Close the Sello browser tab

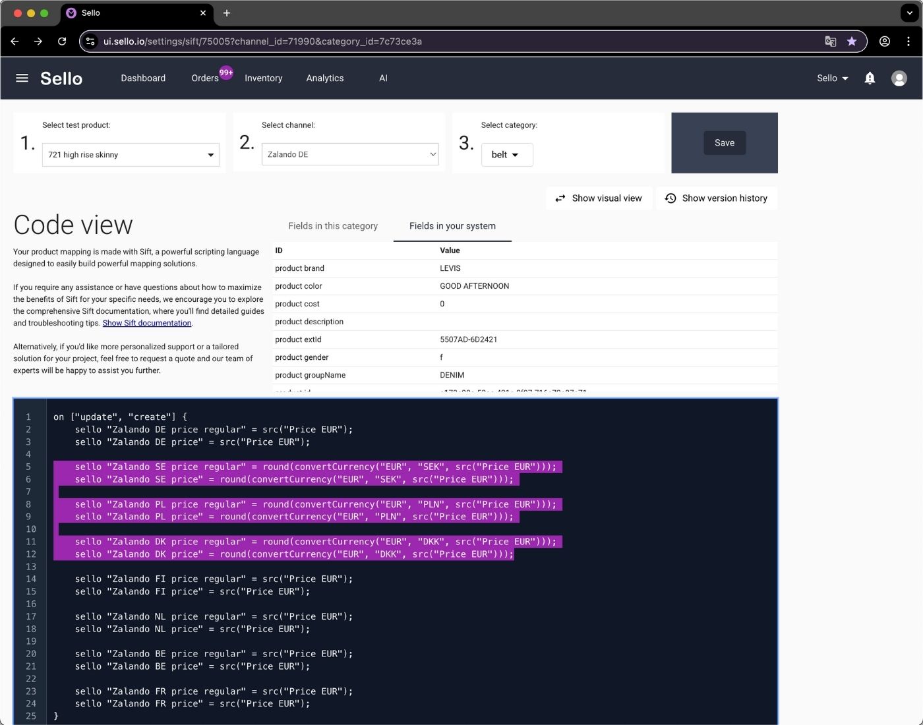point(203,13)
